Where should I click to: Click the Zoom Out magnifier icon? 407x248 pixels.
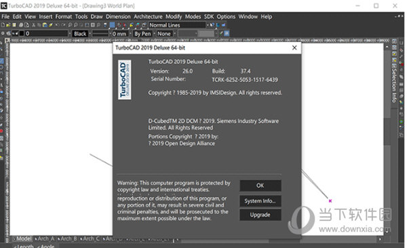point(75,25)
